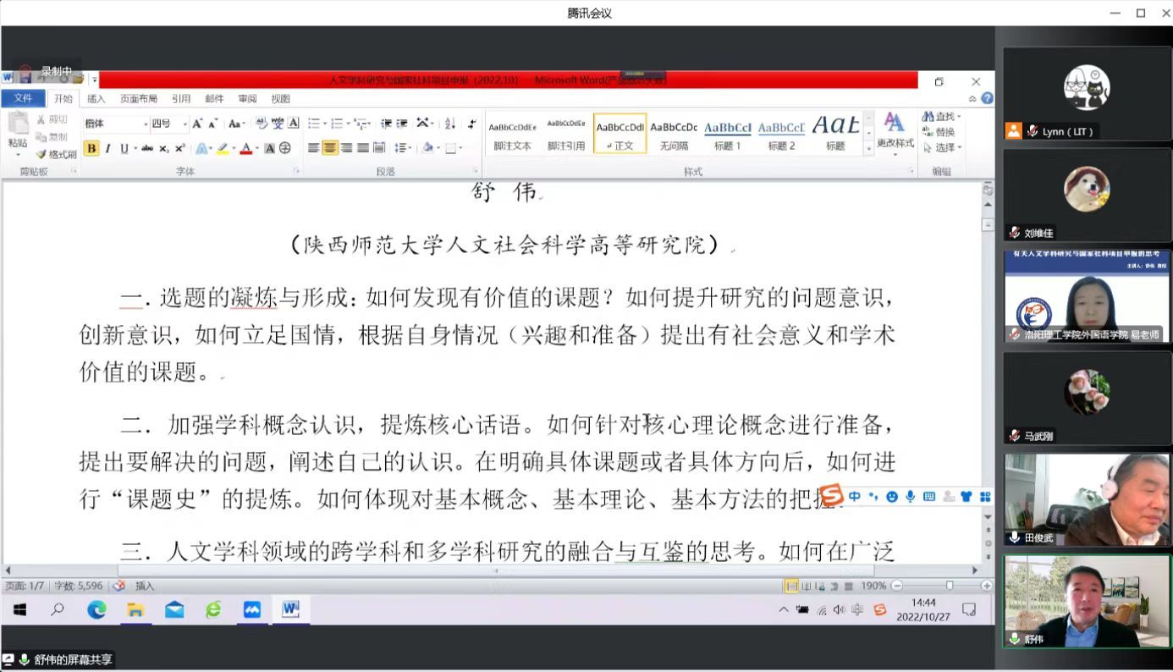Click the Word help question mark icon
Screen dimensions: 1173x672
point(987,99)
